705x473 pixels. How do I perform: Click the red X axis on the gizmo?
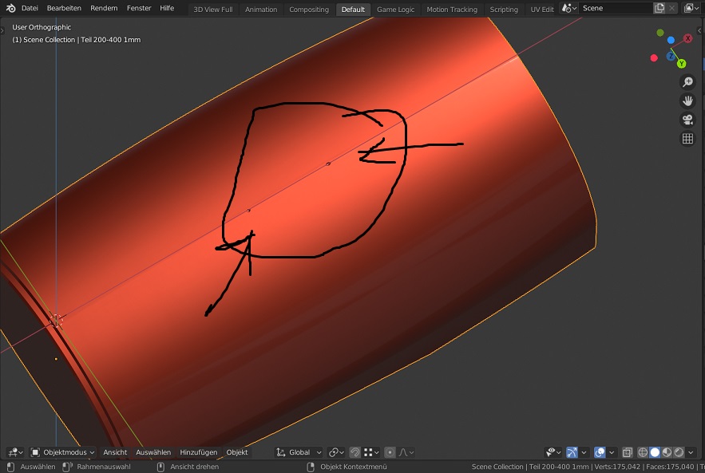coord(688,38)
